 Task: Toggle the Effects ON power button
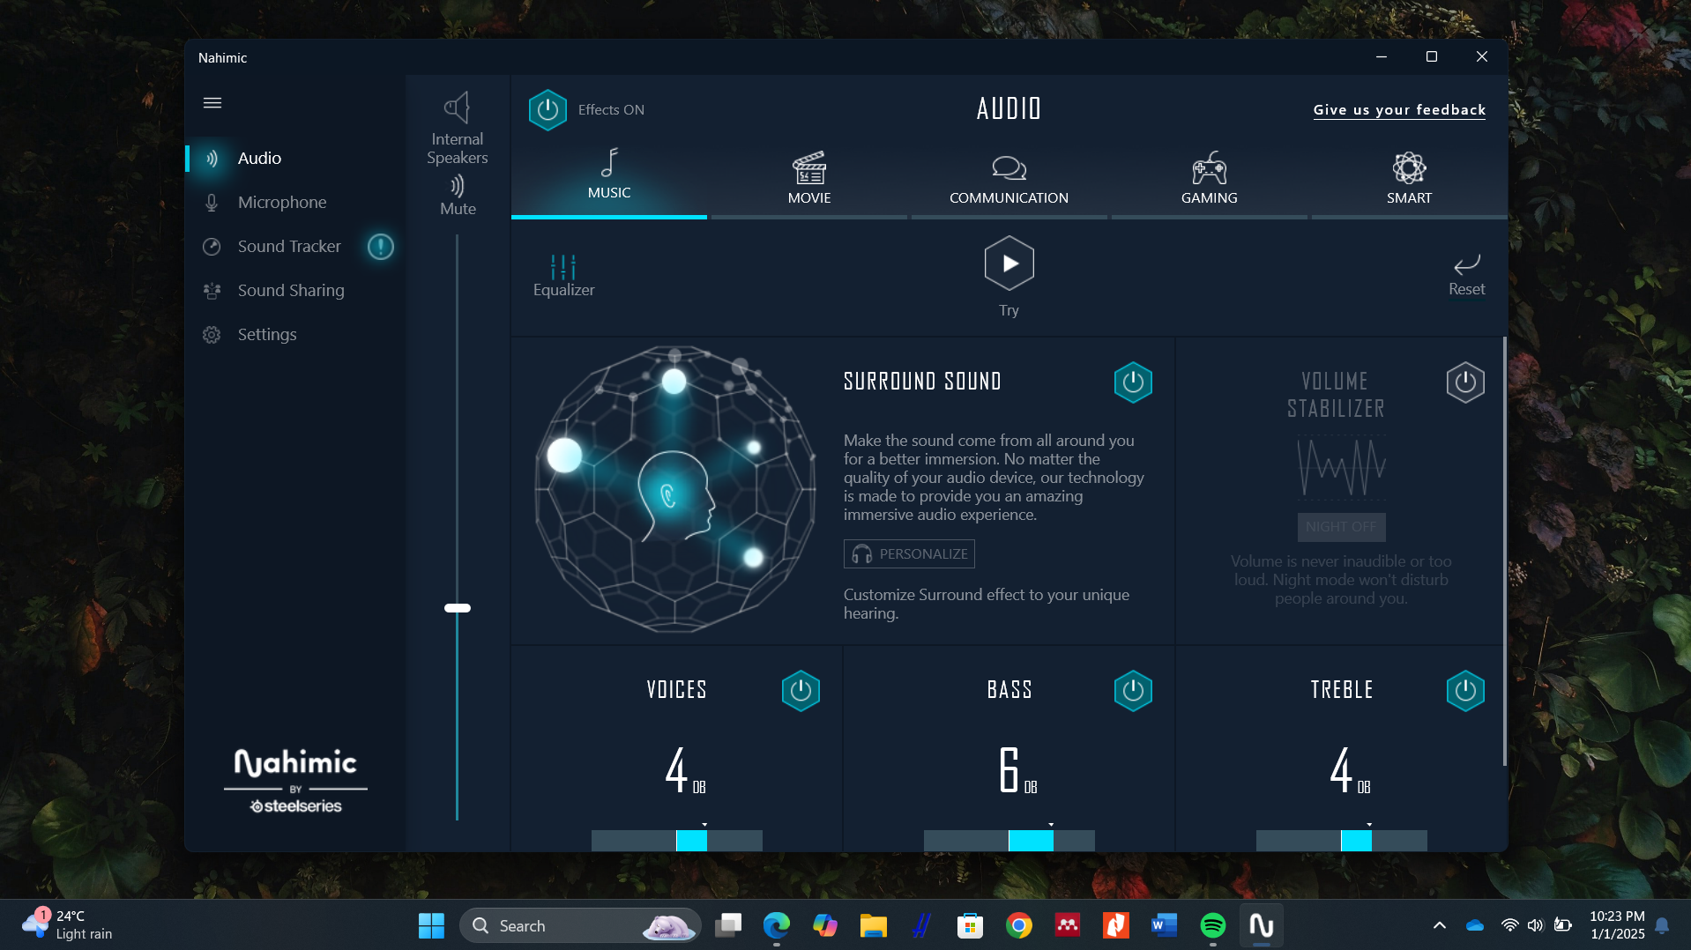click(548, 110)
